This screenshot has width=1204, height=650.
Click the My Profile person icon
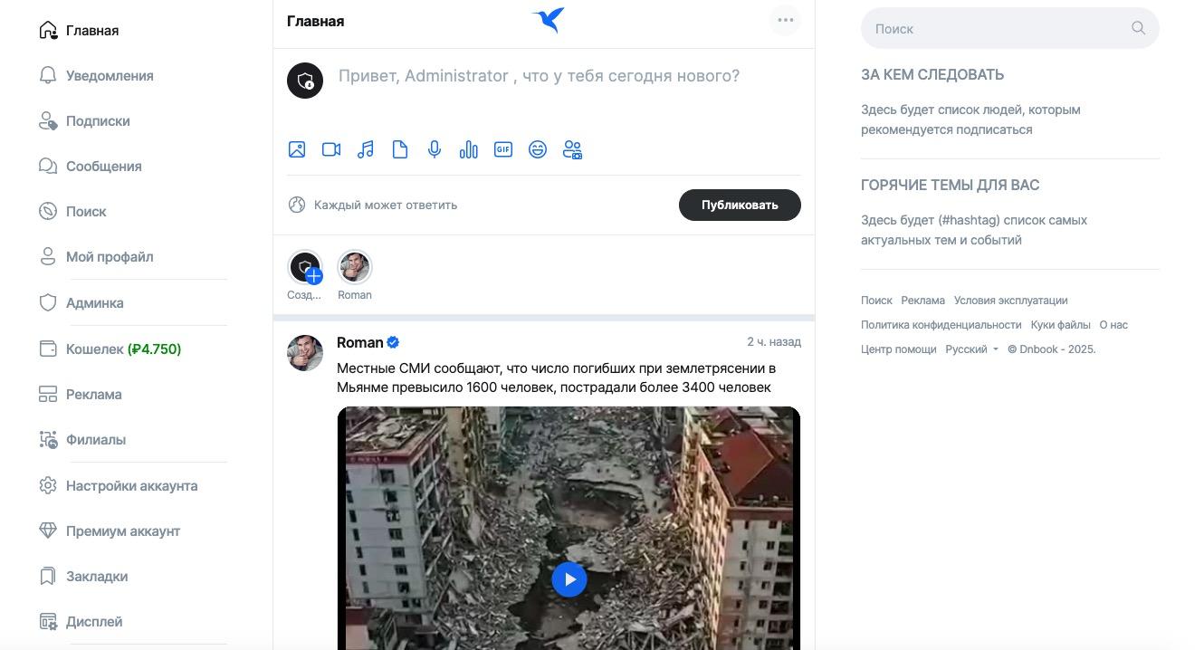click(48, 256)
